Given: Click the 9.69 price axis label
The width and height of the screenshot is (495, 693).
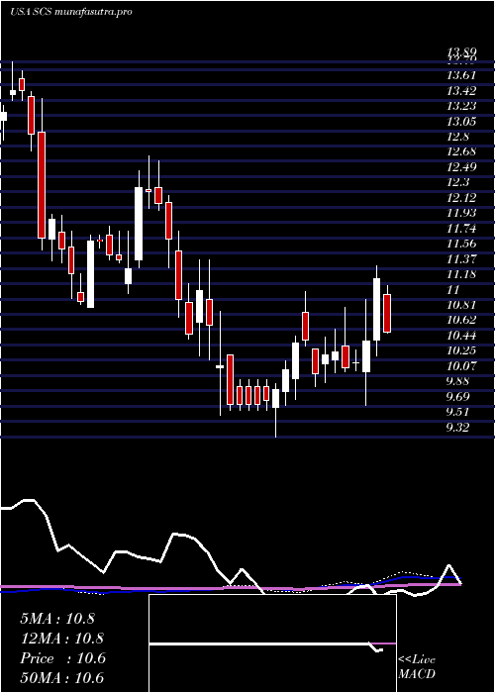Looking at the screenshot, I should (x=459, y=396).
